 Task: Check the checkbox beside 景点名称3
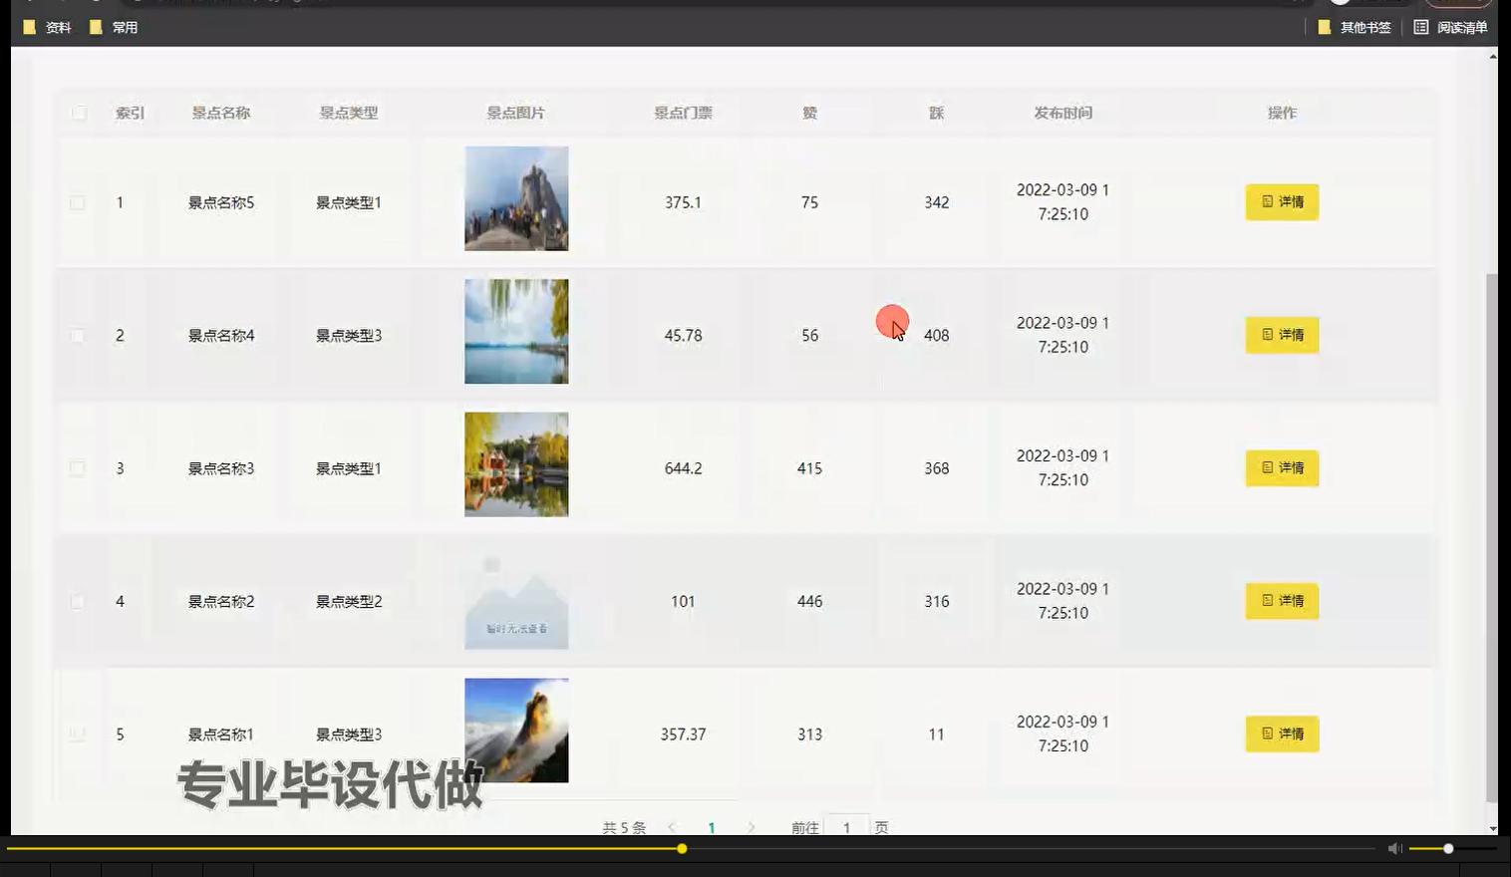tap(77, 468)
